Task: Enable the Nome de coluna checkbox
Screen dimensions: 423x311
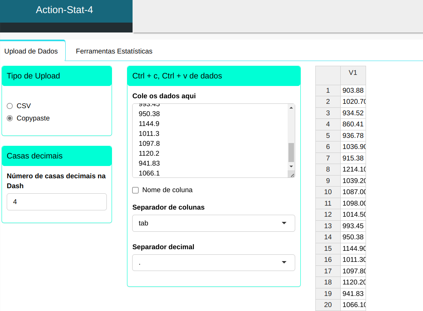Action: [x=135, y=190]
